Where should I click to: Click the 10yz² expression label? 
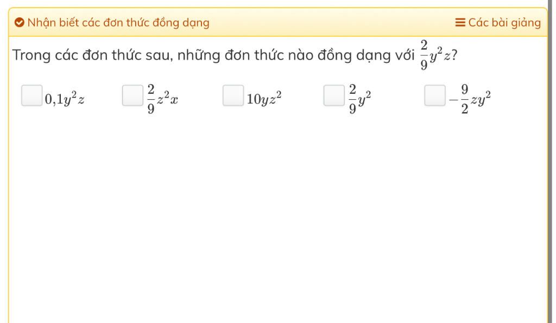[264, 98]
